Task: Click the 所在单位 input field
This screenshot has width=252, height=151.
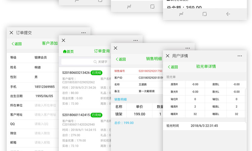Action: click(45, 105)
